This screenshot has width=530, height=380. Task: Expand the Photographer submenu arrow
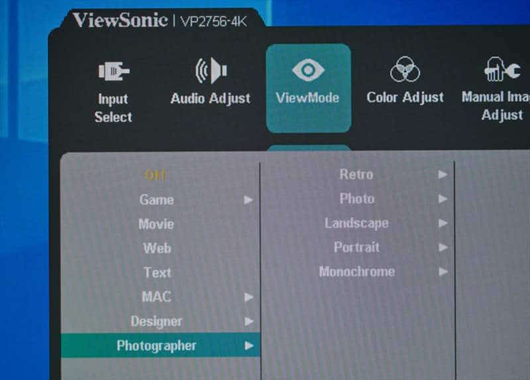point(249,346)
